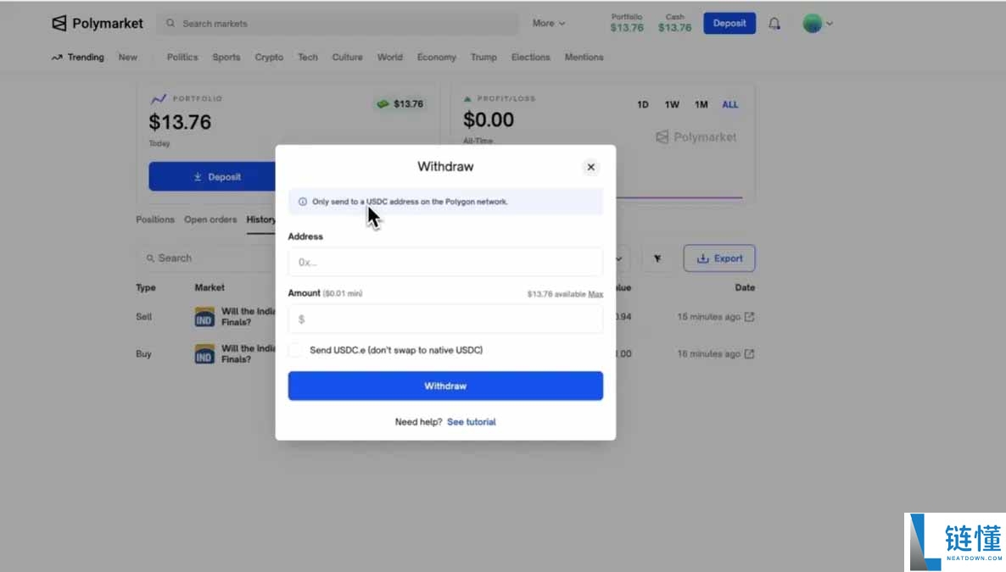Click the Market column header

(x=210, y=288)
